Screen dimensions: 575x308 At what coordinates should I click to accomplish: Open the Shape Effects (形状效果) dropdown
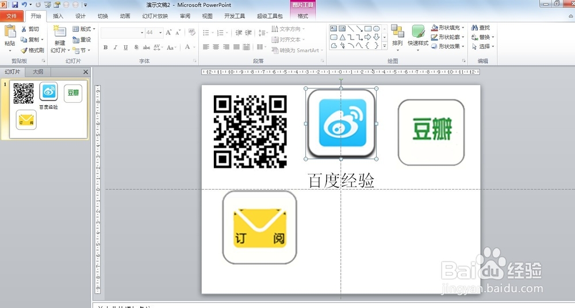coord(447,47)
